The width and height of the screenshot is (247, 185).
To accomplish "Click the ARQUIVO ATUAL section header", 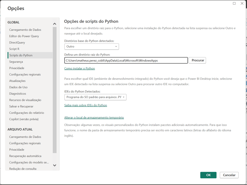I will pos(20,129).
